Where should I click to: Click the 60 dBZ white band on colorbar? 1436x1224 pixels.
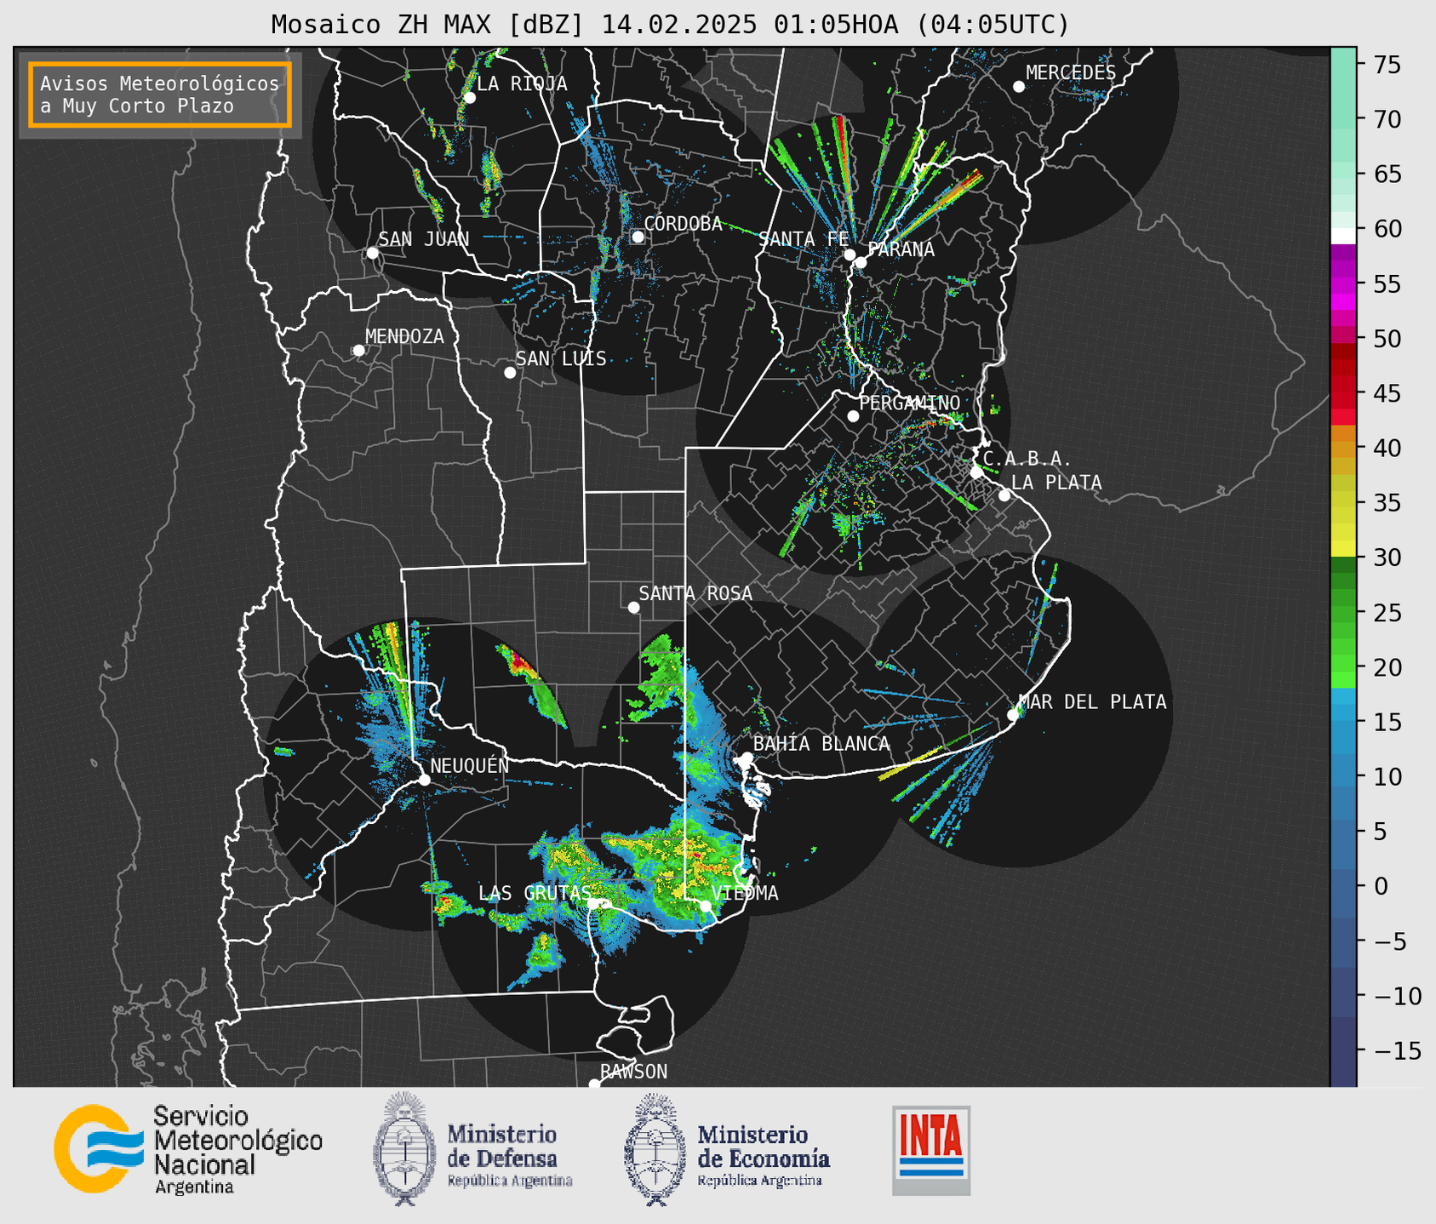click(x=1343, y=236)
